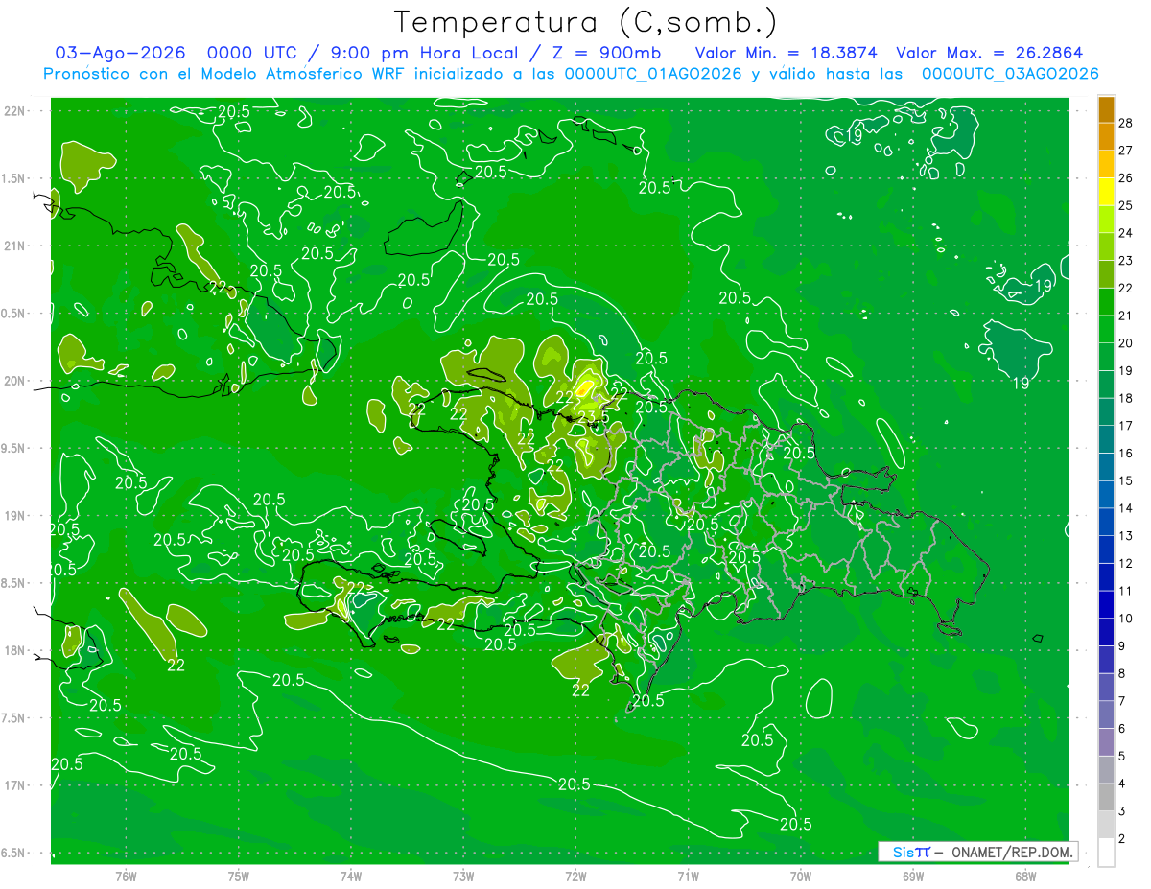Image resolution: width=1151 pixels, height=889 pixels.
Task: Click the "68W" longitude axis label
Action: coord(1025,877)
